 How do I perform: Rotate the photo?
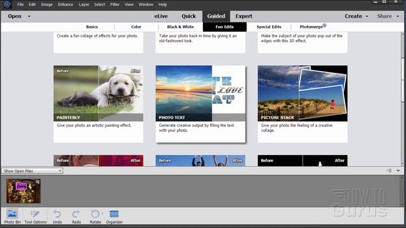click(95, 217)
